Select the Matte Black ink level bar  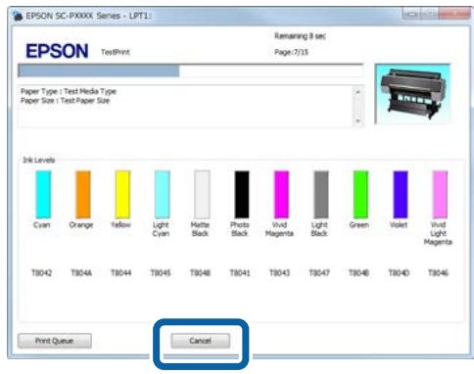coord(202,194)
